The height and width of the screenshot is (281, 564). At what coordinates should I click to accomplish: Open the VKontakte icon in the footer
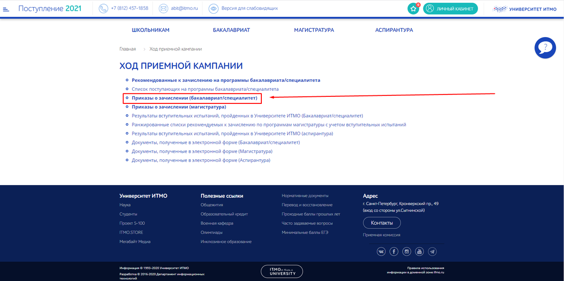381,251
